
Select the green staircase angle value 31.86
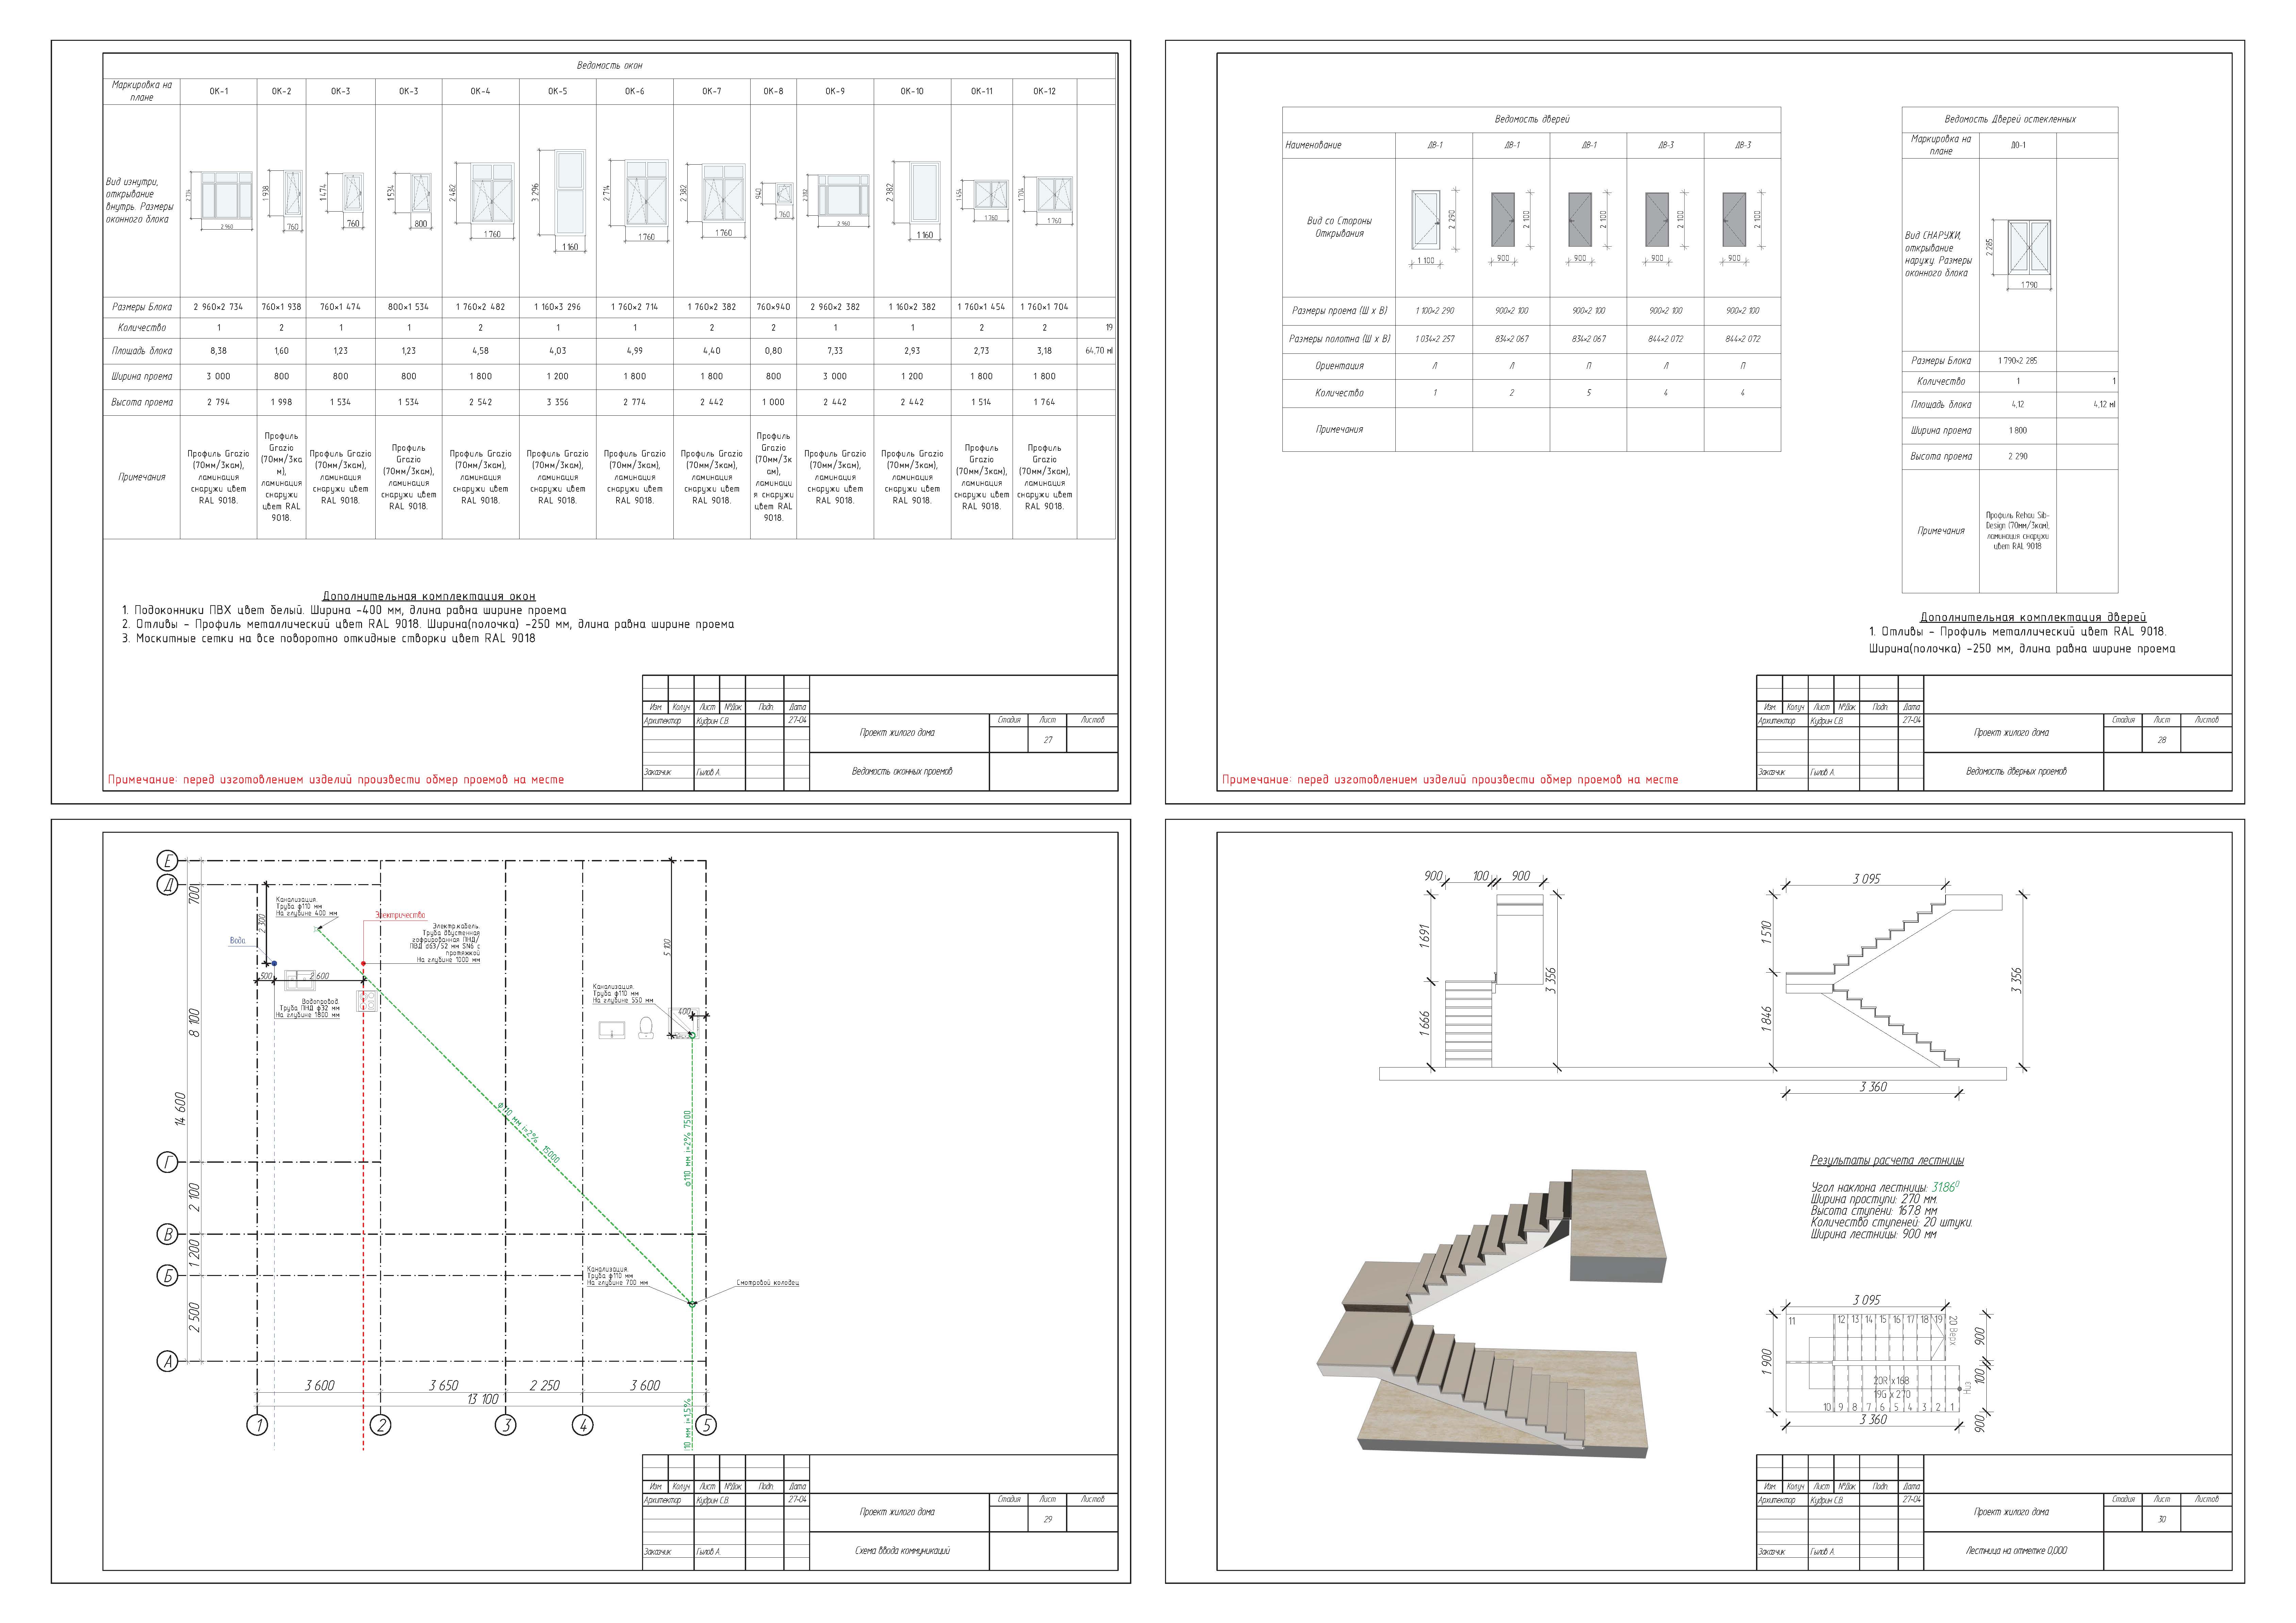pos(1944,1187)
